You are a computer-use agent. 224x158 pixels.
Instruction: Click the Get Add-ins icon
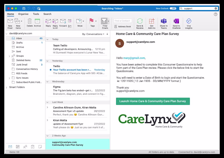[151, 21]
